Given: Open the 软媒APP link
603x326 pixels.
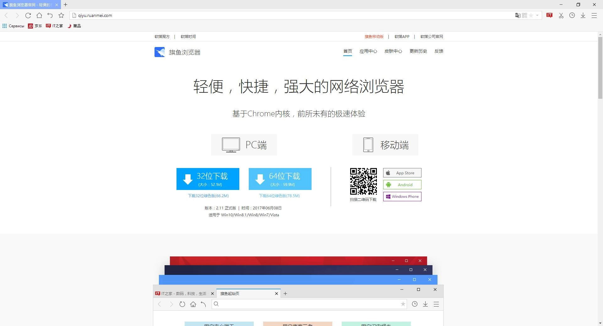Looking at the screenshot, I should coord(402,36).
